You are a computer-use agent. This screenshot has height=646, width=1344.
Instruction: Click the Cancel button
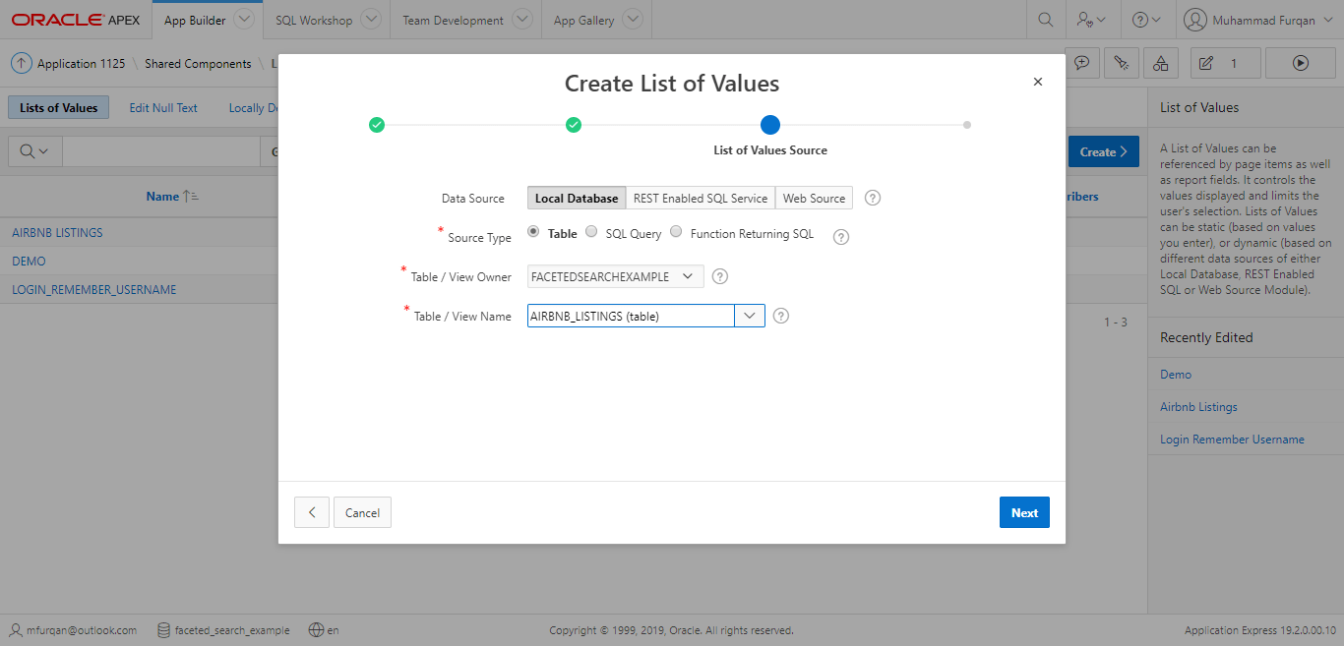362,512
